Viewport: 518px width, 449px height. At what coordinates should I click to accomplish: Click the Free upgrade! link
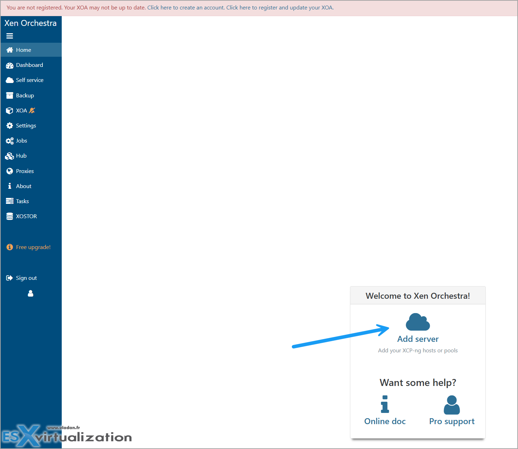click(33, 247)
